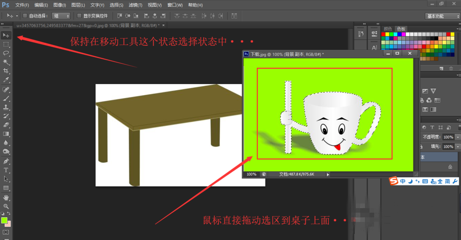The width and height of the screenshot is (461, 240).
Task: Switch to the 颜色 panel tab
Action: [x=388, y=29]
